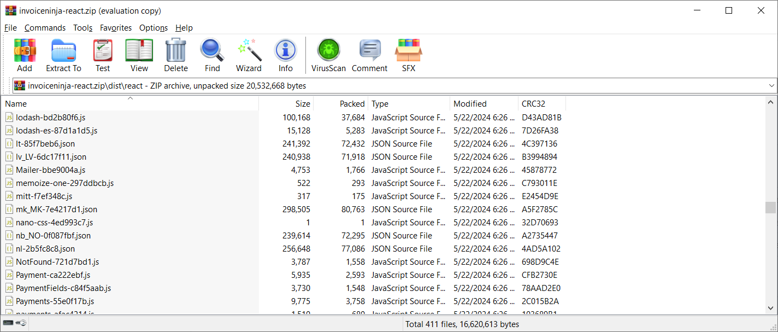
Task: Select file nb_NO-0f087fbf.json
Action: point(54,235)
